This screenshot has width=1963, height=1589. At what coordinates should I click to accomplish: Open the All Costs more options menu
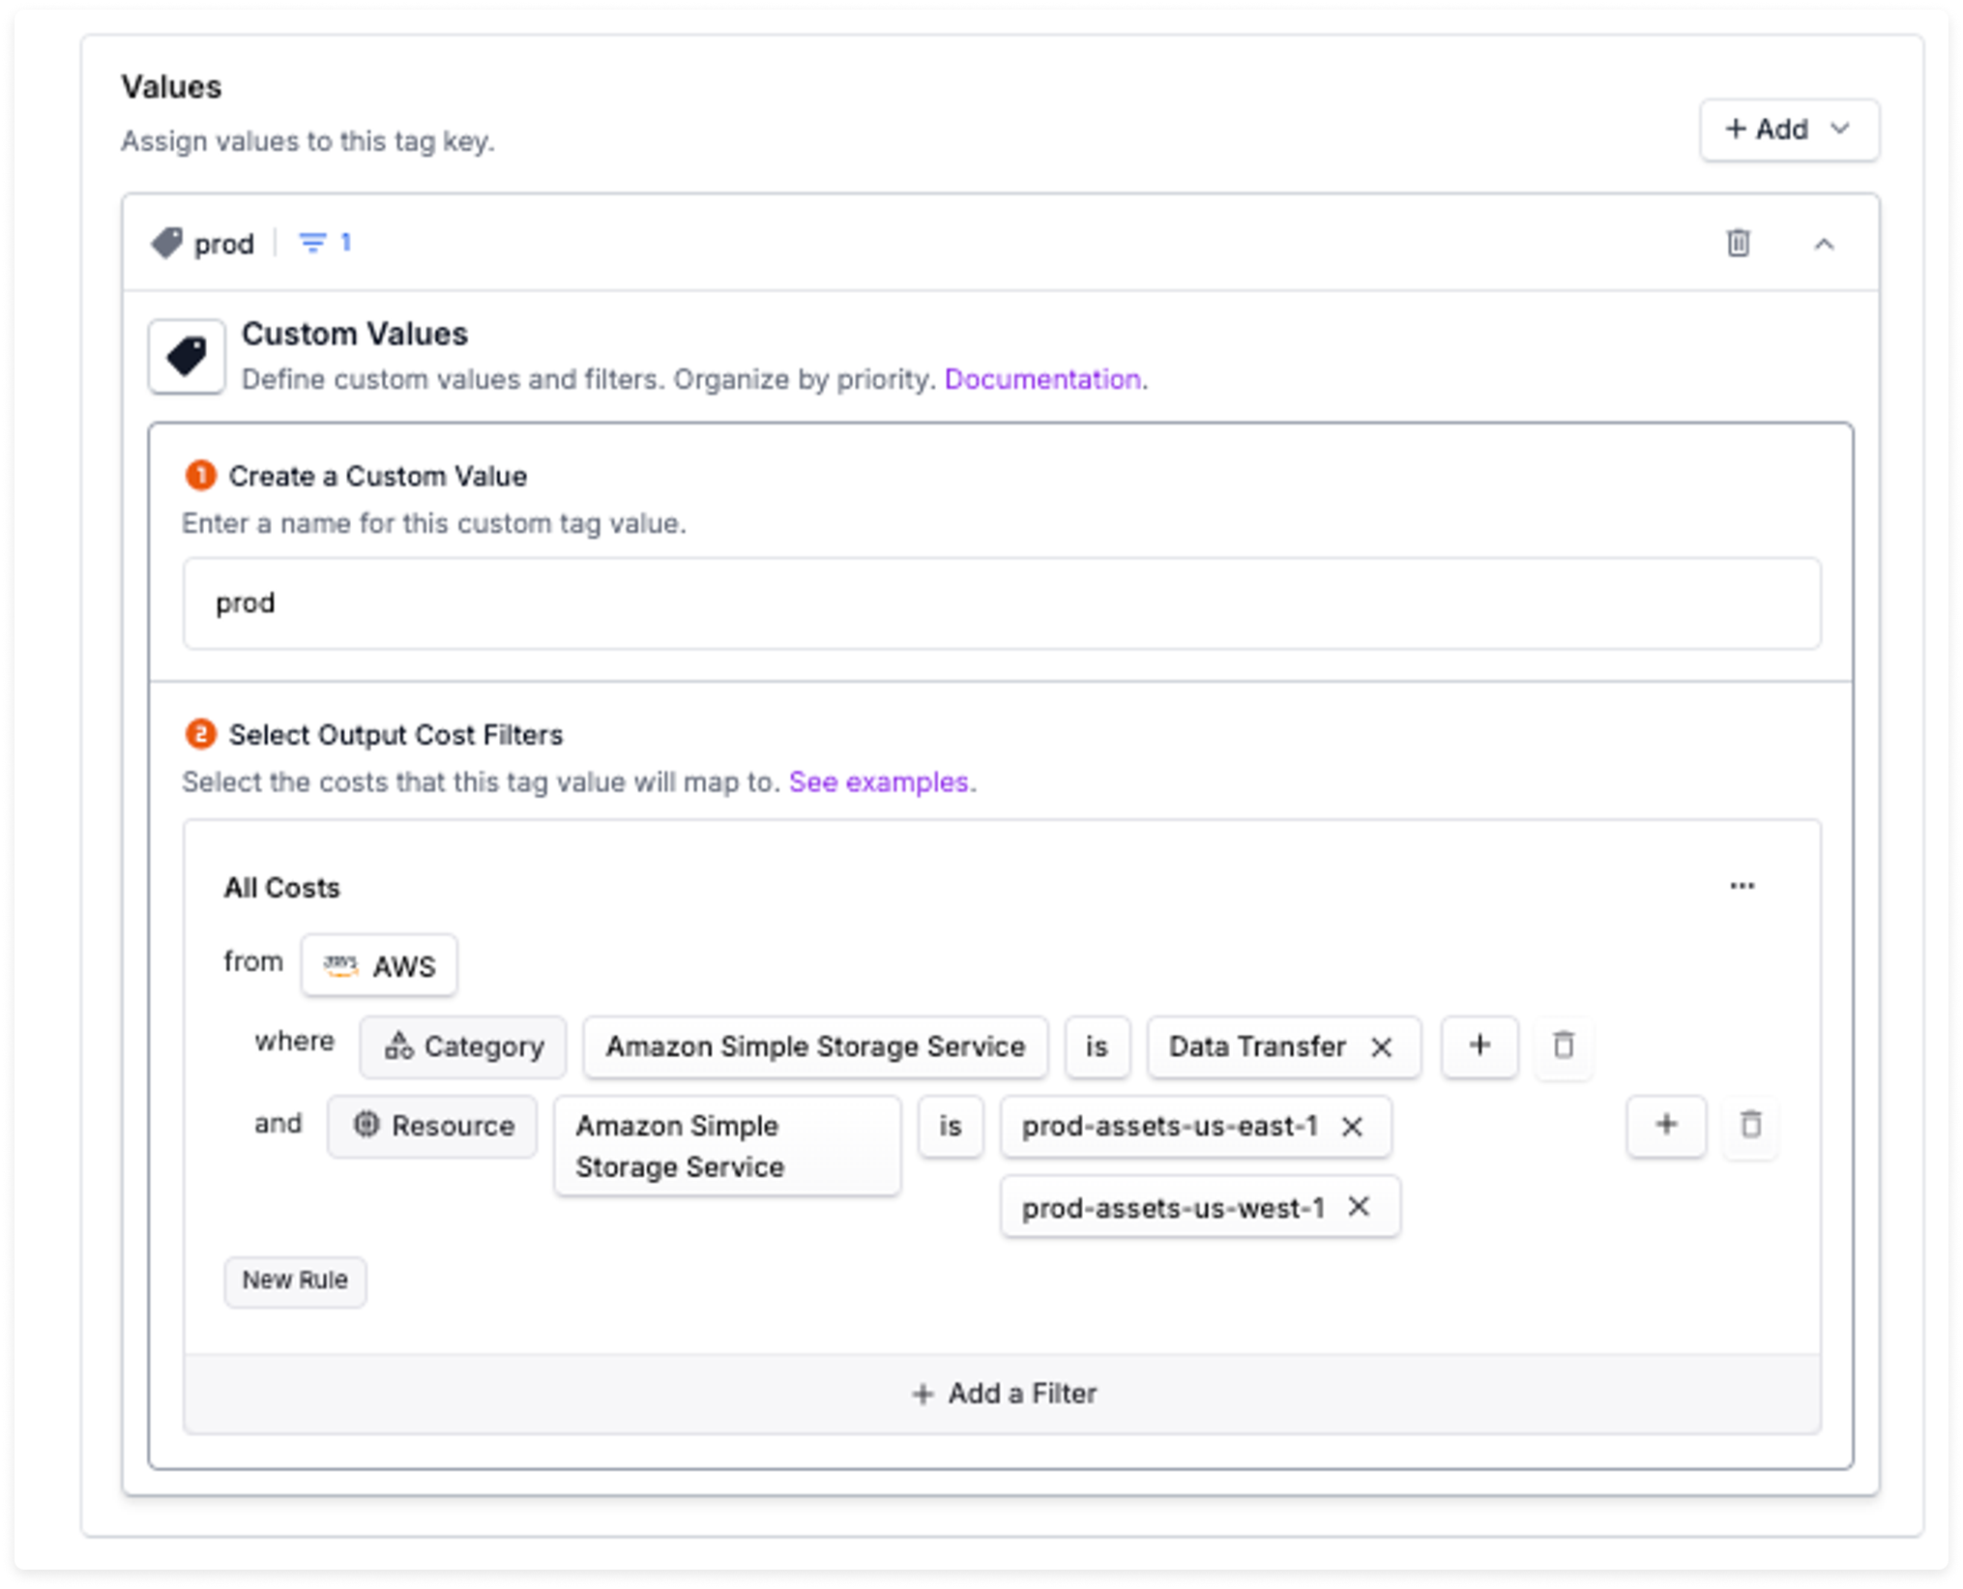1742,886
